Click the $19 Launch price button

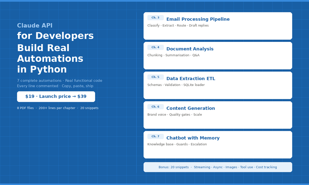pos(56,97)
